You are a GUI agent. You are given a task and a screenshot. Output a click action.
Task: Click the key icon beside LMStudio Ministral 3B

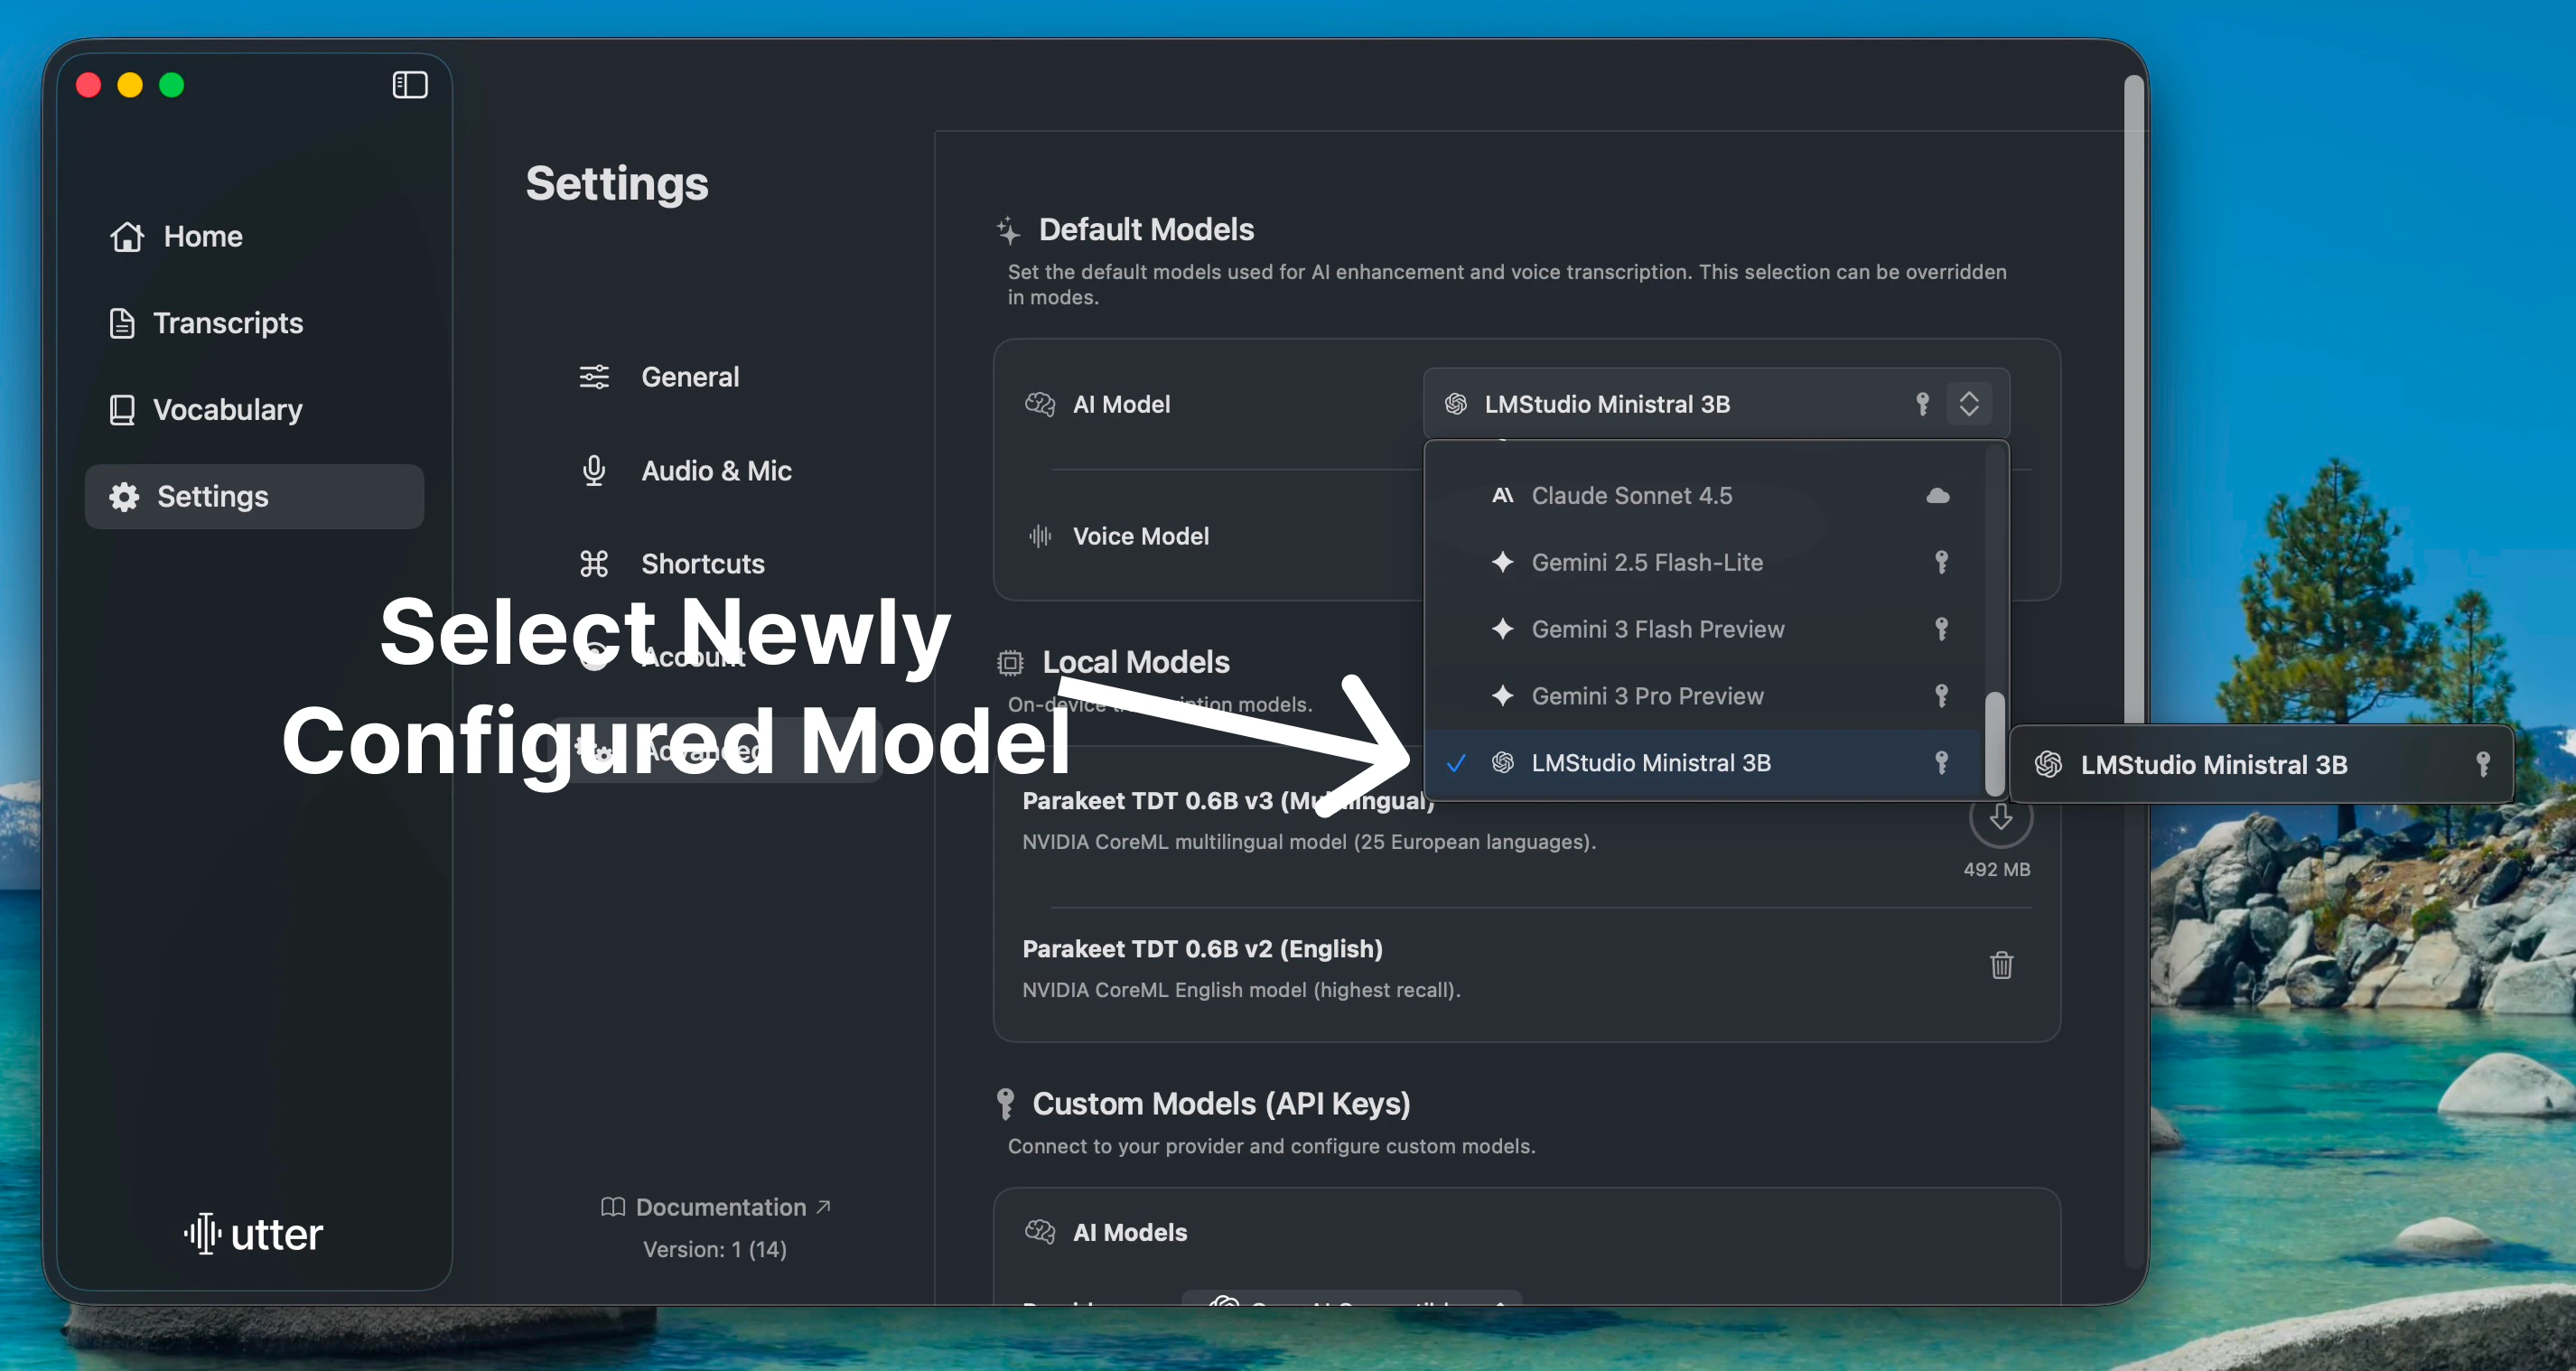point(1941,762)
